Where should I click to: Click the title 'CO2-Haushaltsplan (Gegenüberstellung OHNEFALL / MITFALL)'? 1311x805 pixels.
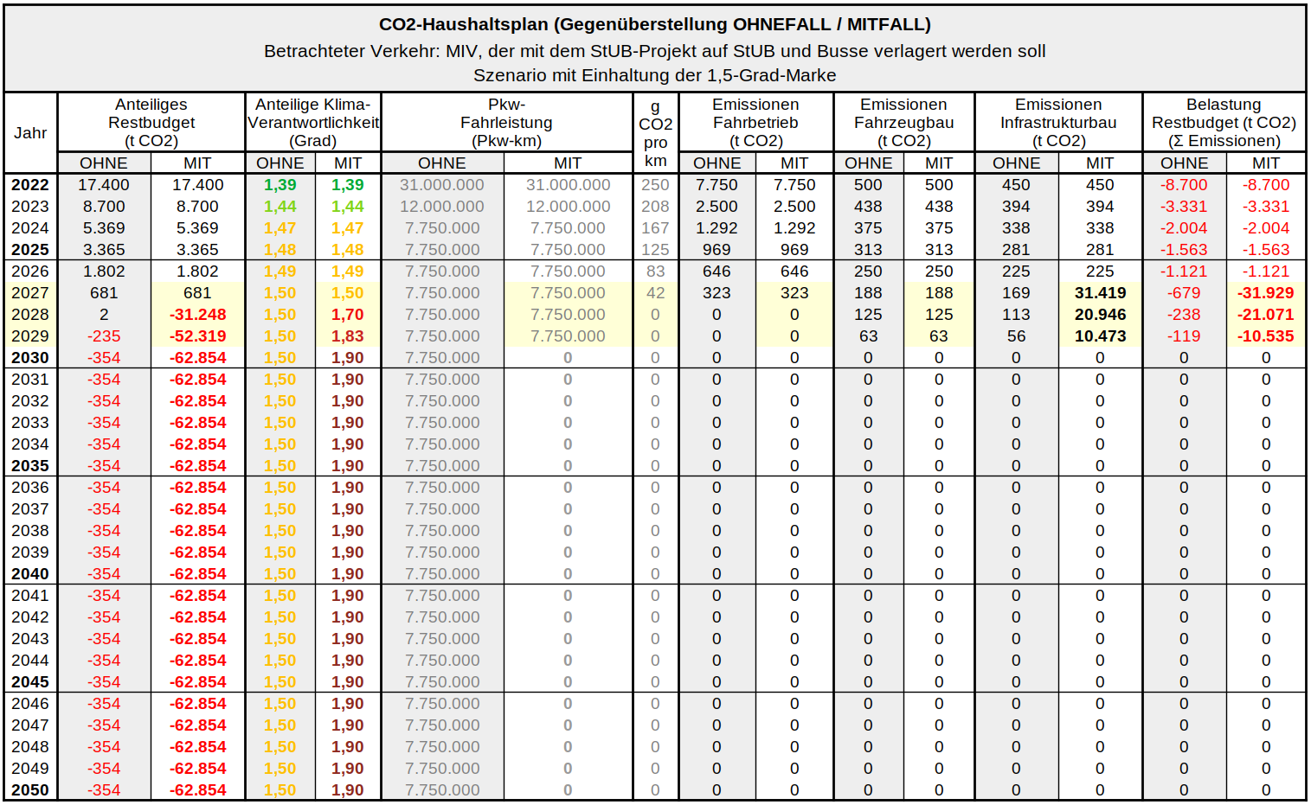coord(655,24)
